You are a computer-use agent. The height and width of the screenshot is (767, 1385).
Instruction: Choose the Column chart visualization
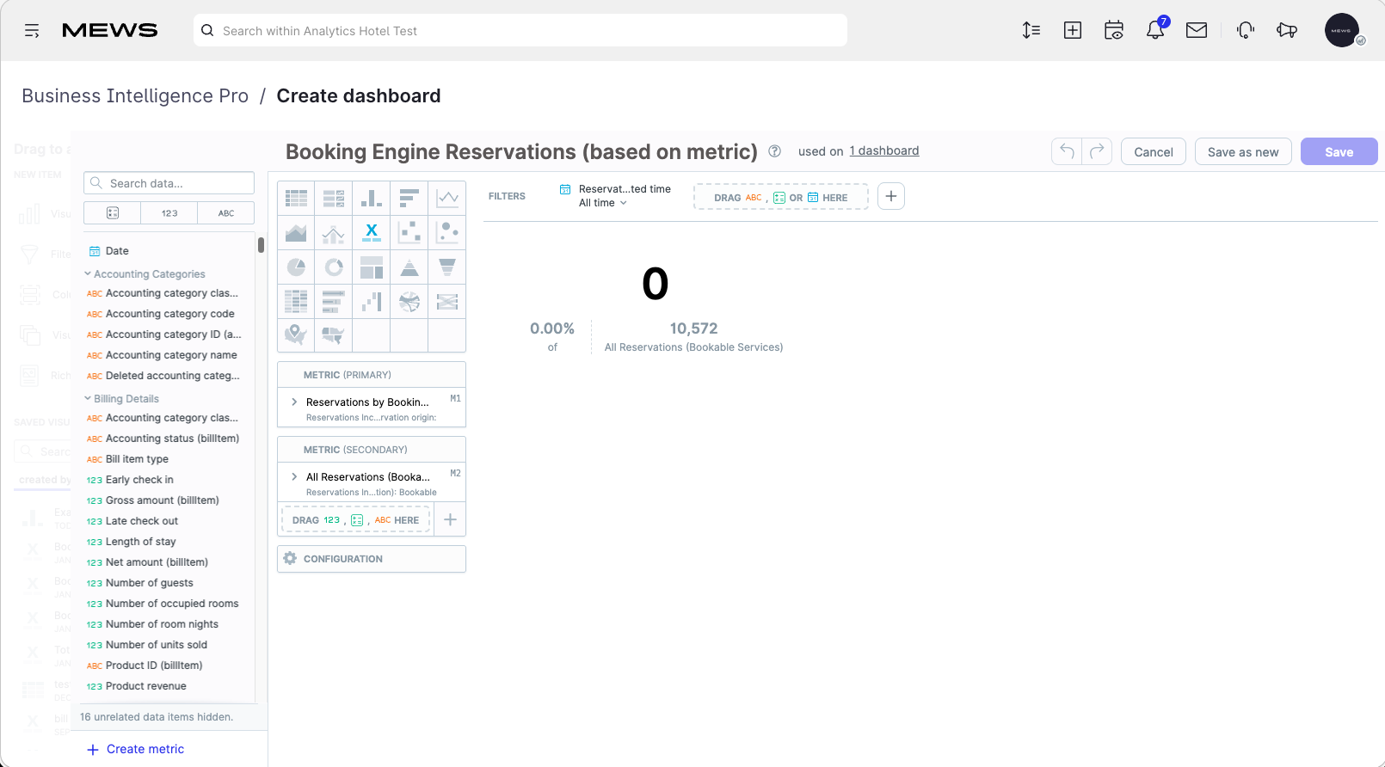(372, 198)
